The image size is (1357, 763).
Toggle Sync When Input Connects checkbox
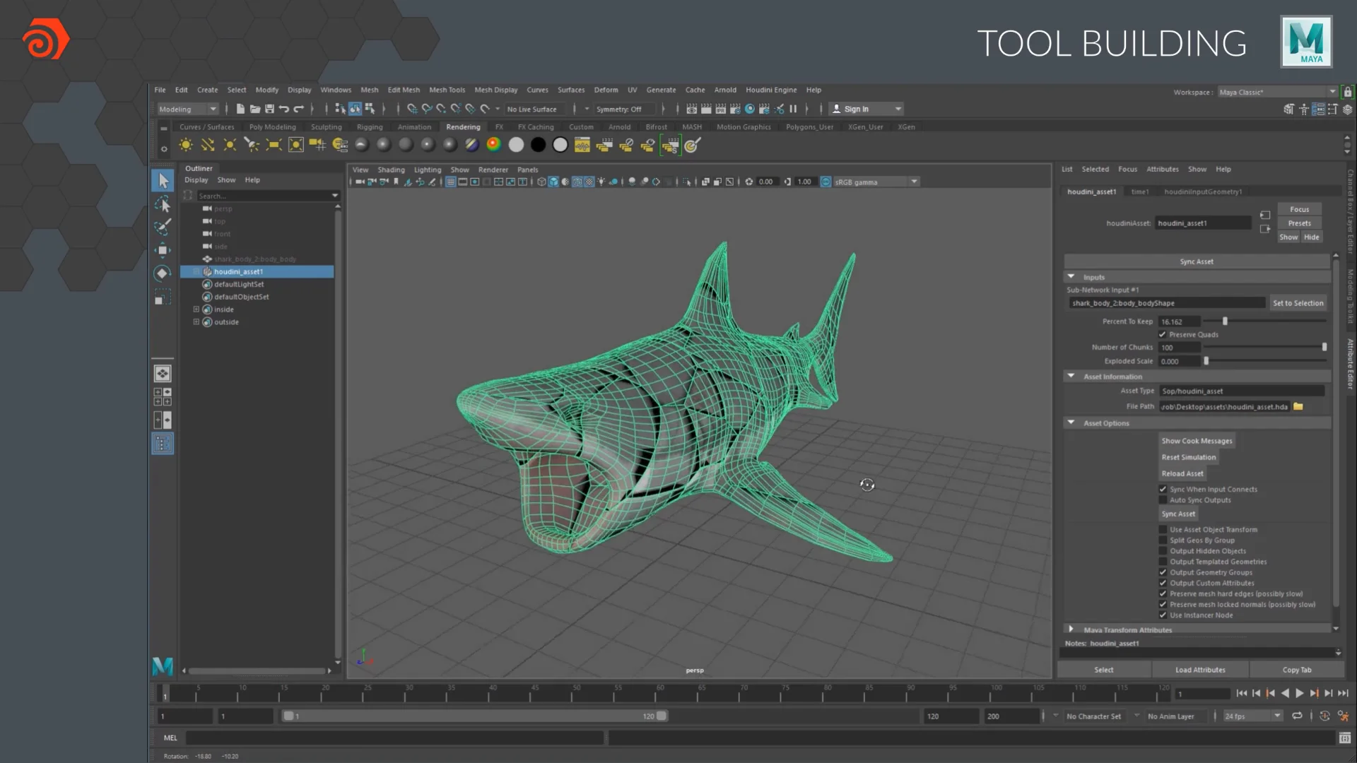click(1163, 489)
